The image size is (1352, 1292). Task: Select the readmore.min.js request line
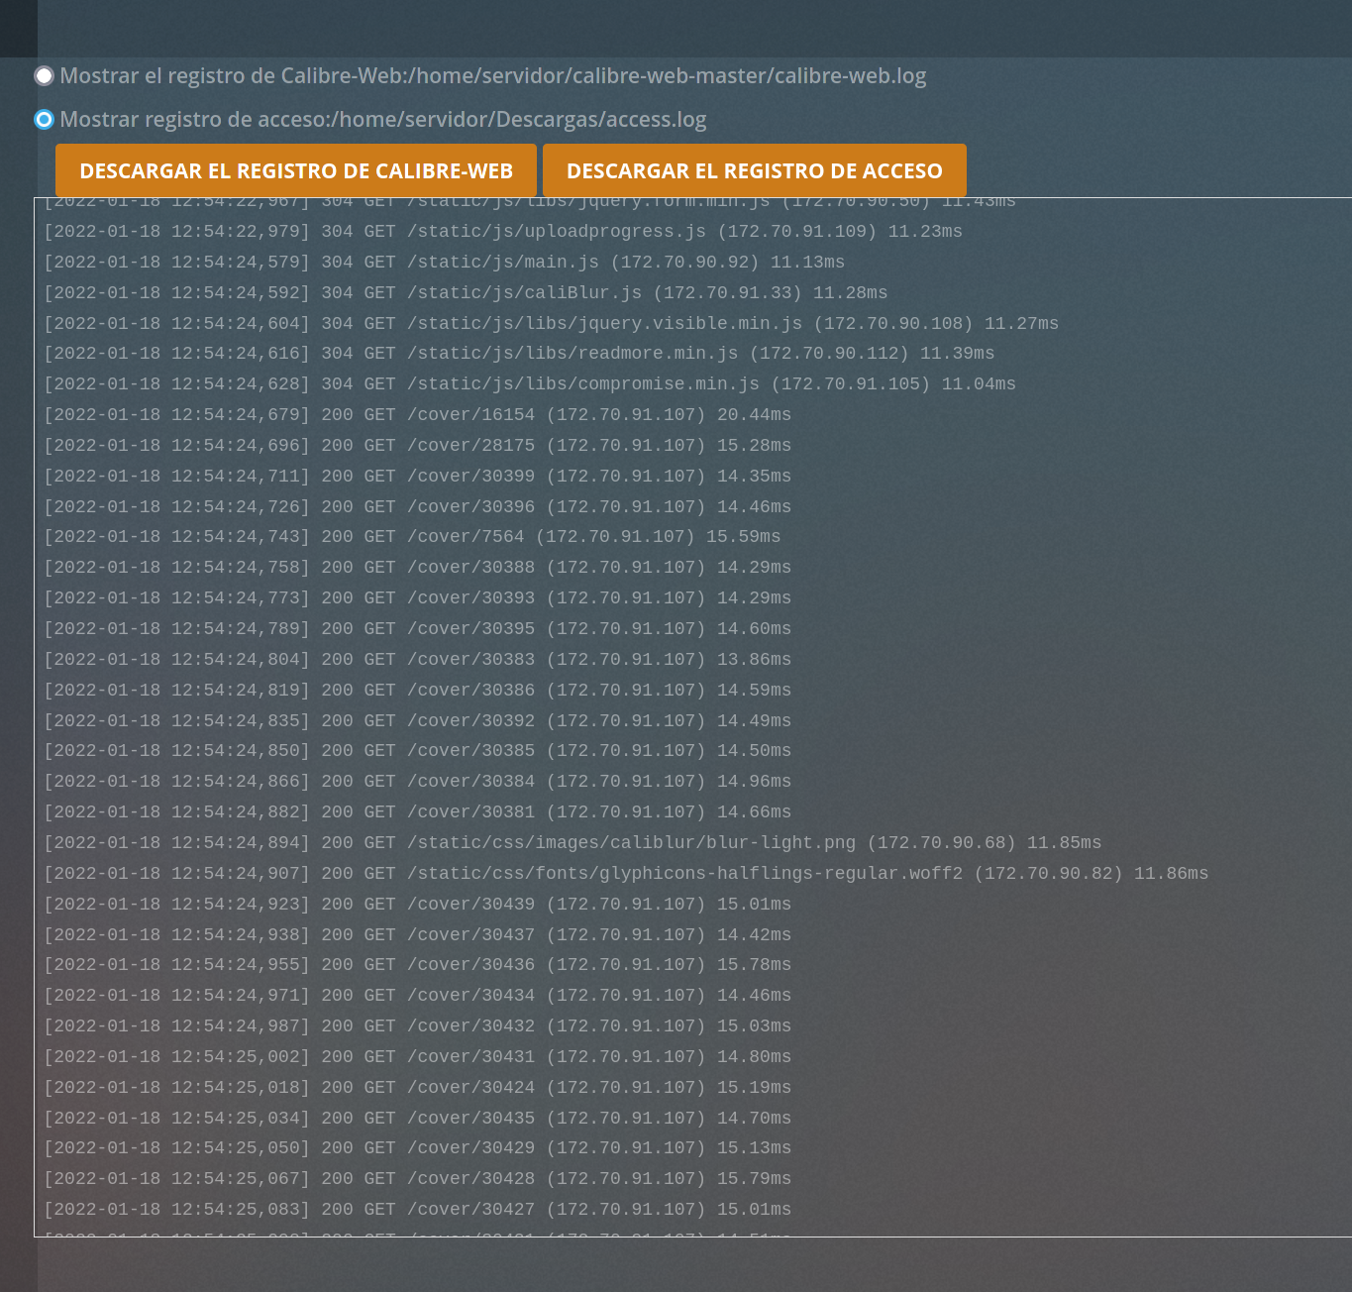519,353
